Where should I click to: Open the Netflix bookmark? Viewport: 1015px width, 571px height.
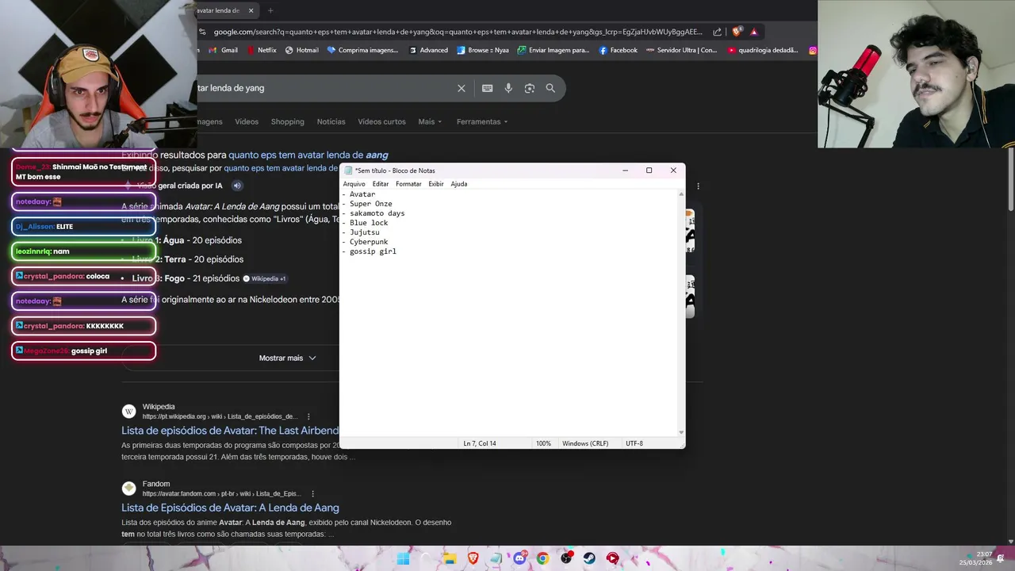coord(261,50)
